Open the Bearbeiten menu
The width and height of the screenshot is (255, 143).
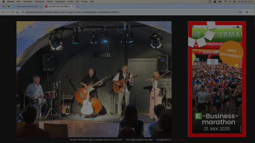(28, 2)
